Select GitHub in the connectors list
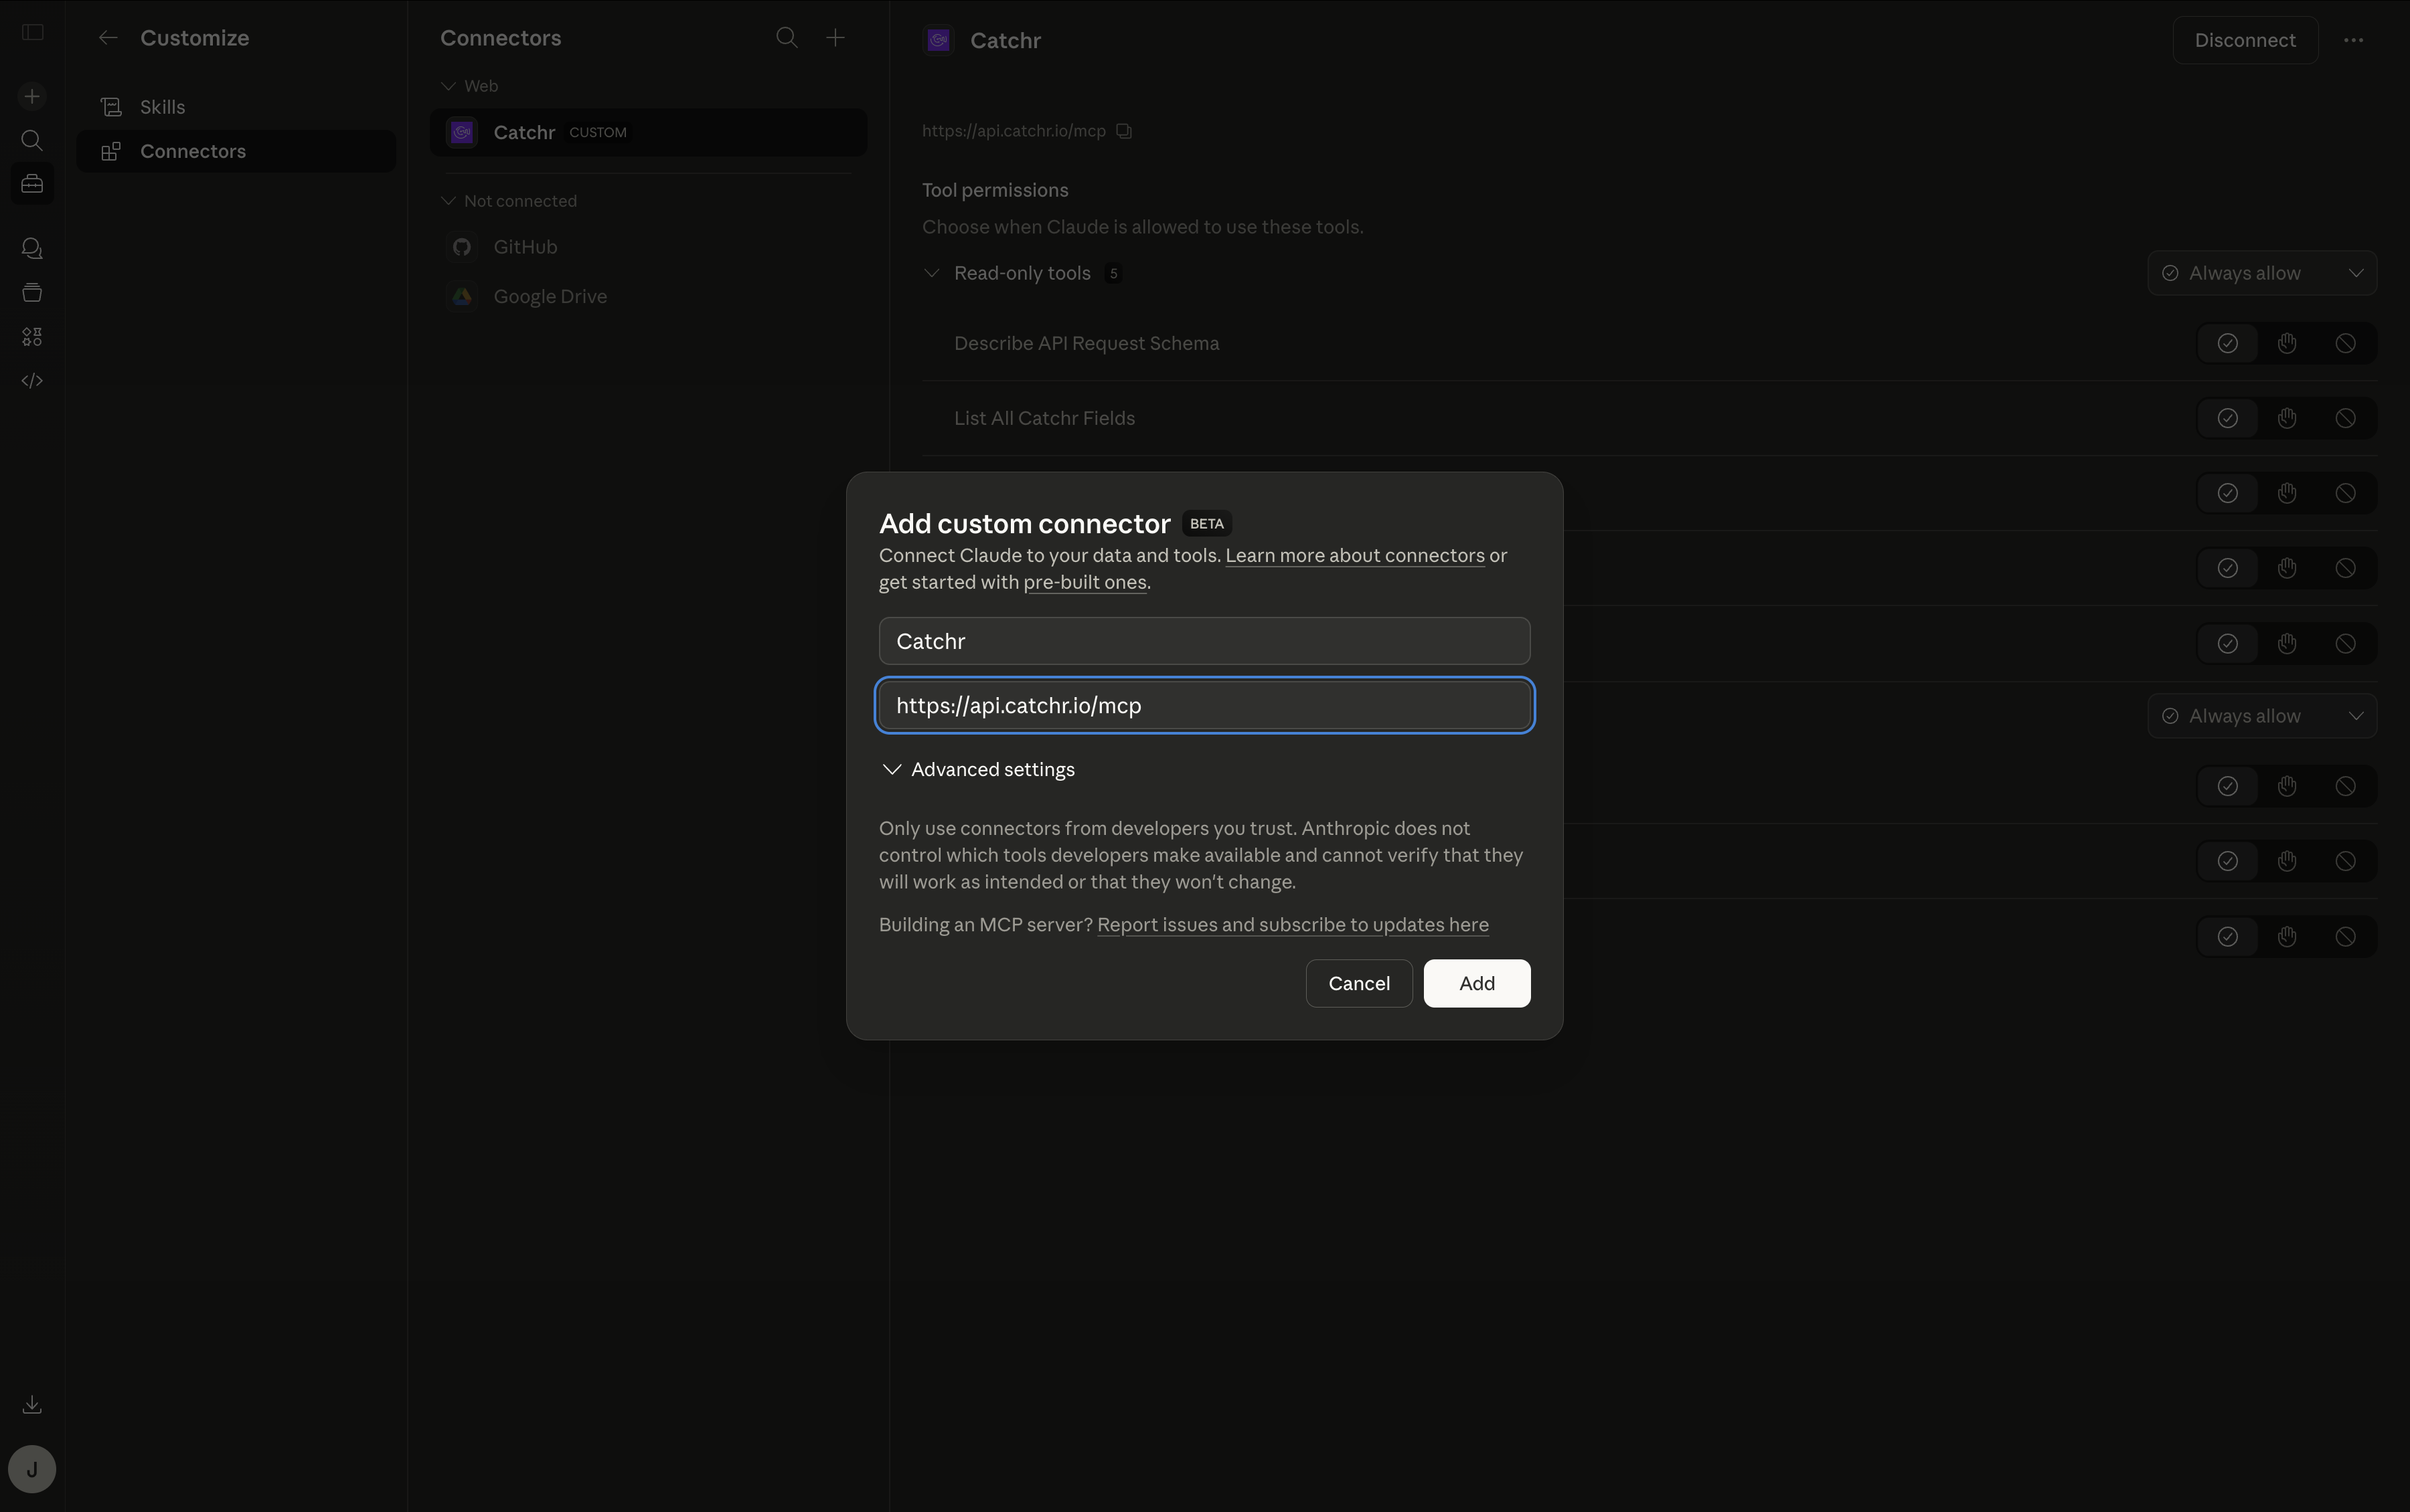Image resolution: width=2410 pixels, height=1512 pixels. [524, 247]
